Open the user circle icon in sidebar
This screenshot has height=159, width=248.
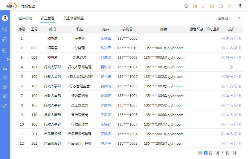[5, 29]
